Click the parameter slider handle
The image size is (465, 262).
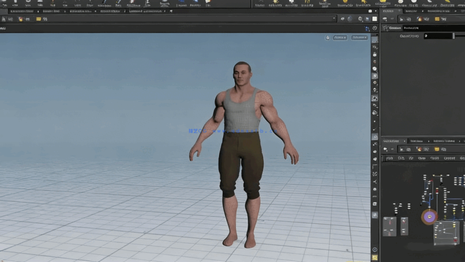(x=453, y=36)
